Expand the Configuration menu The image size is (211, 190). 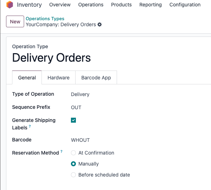tap(185, 5)
